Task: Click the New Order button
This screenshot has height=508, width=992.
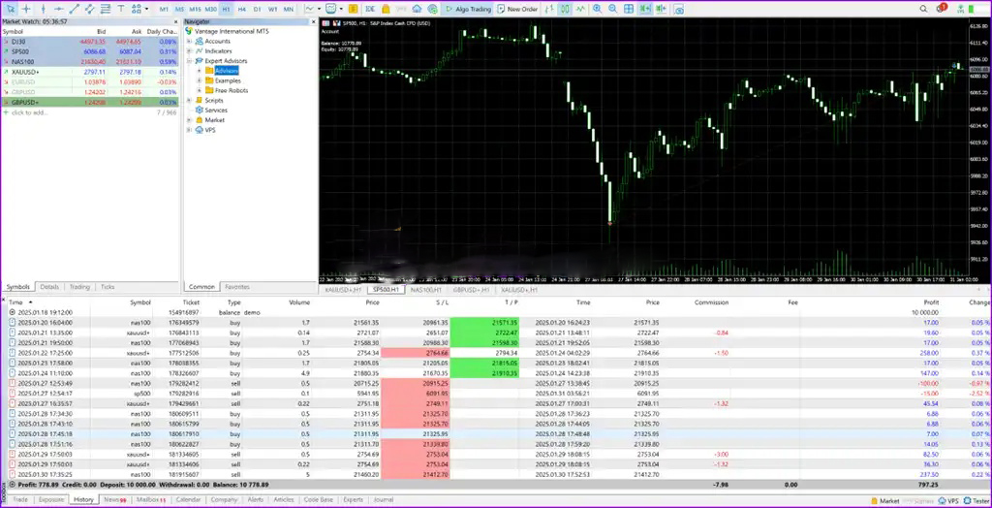Action: coord(519,9)
